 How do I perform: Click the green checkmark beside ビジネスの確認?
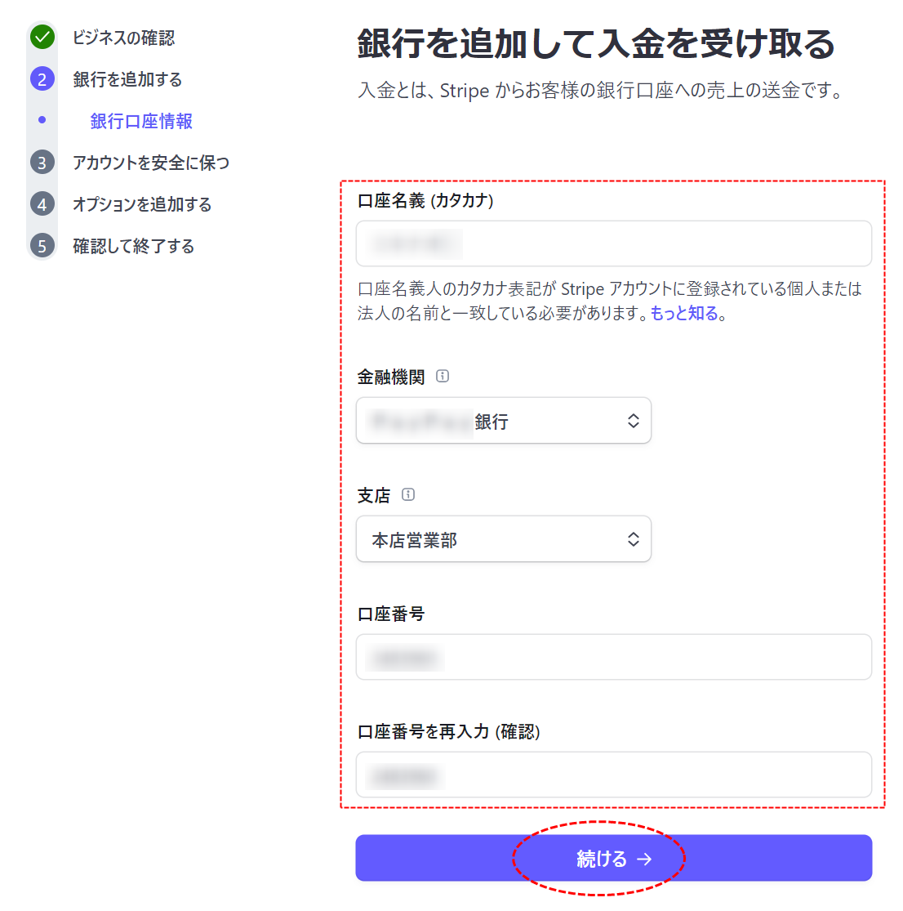pyautogui.click(x=42, y=37)
